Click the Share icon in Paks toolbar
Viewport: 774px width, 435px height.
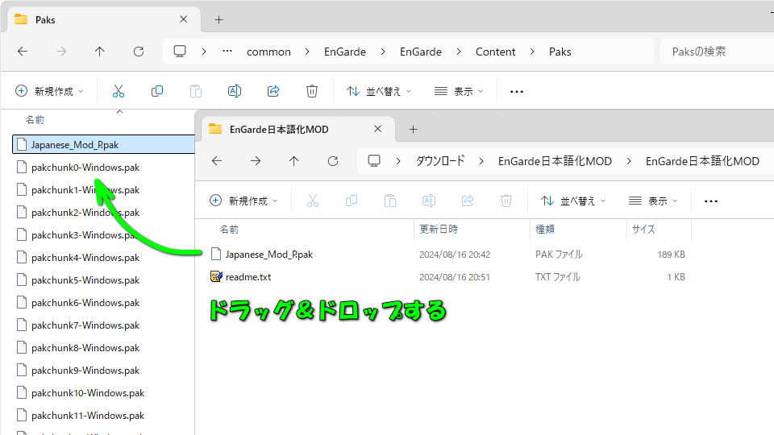point(273,91)
